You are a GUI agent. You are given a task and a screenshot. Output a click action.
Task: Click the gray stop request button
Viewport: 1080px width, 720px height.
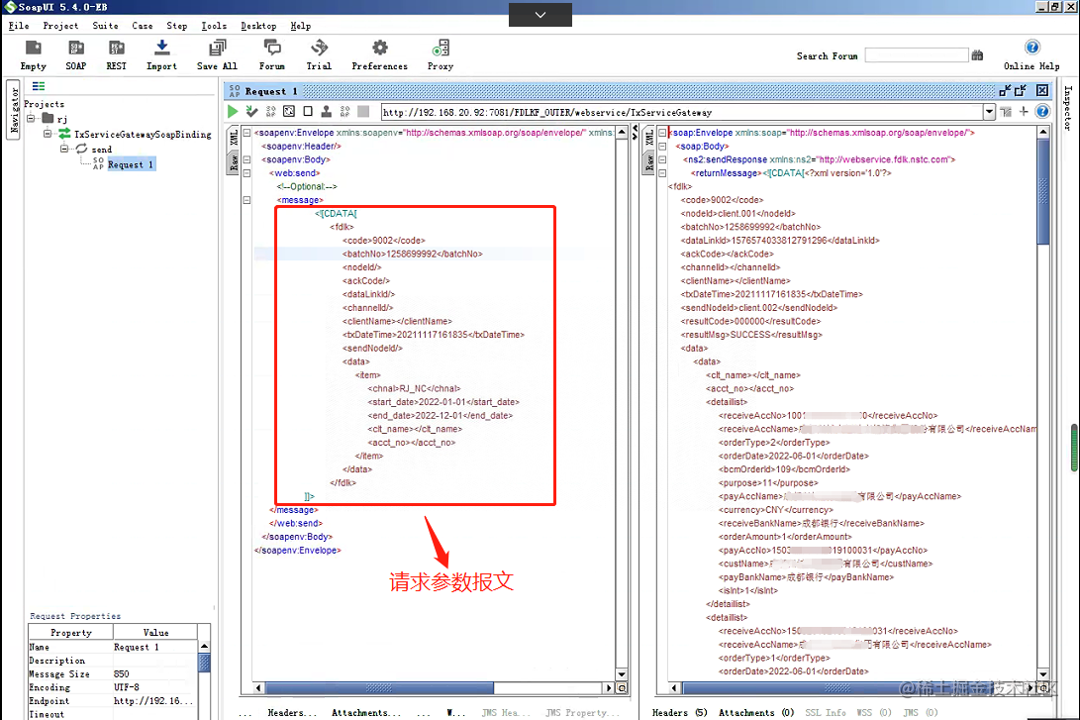(x=363, y=112)
